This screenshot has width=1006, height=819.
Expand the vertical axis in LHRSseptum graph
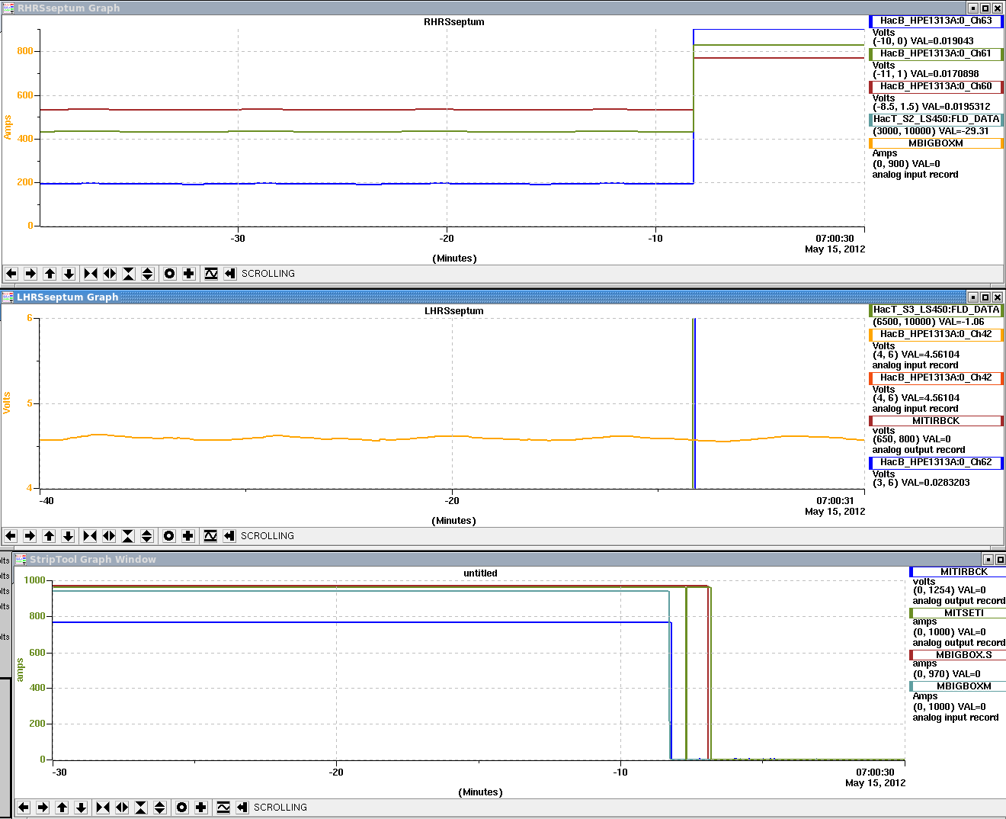(147, 535)
